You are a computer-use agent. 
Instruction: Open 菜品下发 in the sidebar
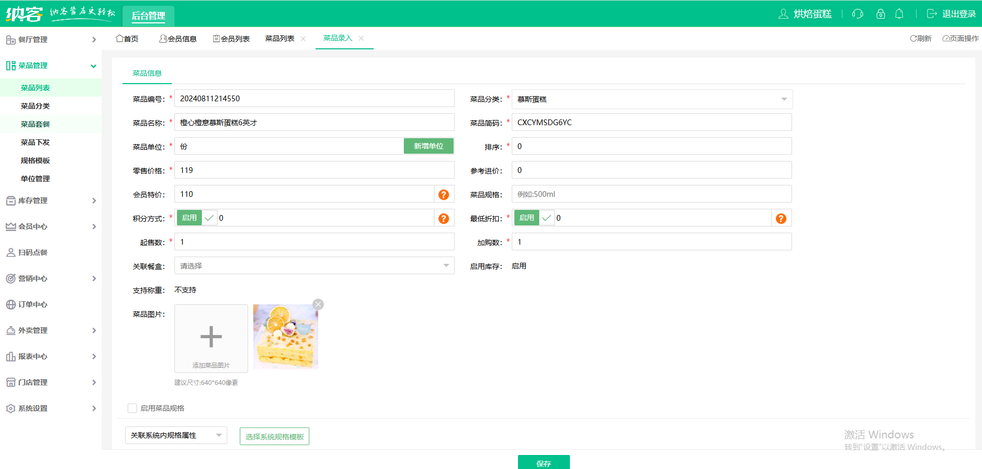35,142
